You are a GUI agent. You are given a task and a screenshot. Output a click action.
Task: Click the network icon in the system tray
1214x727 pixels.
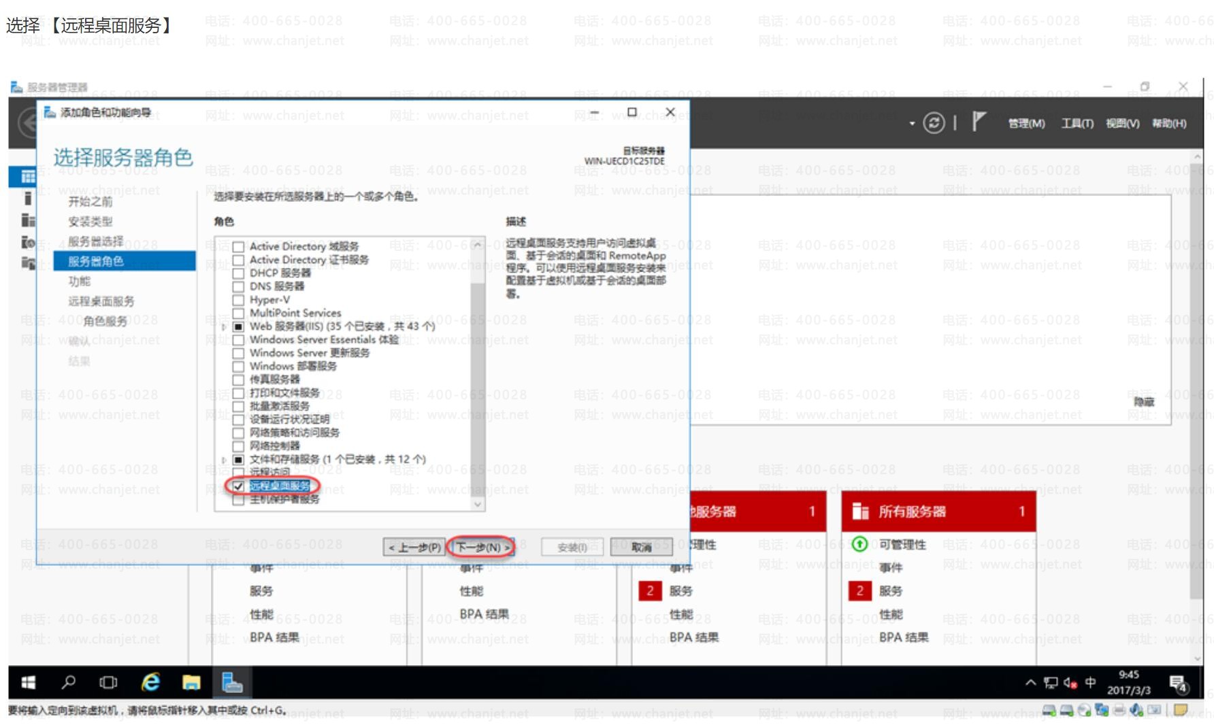1051,683
